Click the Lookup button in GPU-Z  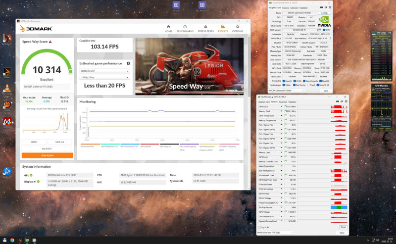pyautogui.click(x=324, y=13)
